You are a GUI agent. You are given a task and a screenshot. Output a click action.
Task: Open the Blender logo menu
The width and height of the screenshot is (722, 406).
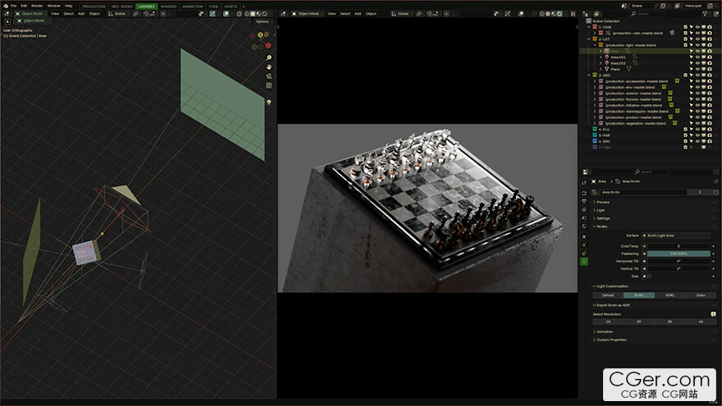point(6,6)
